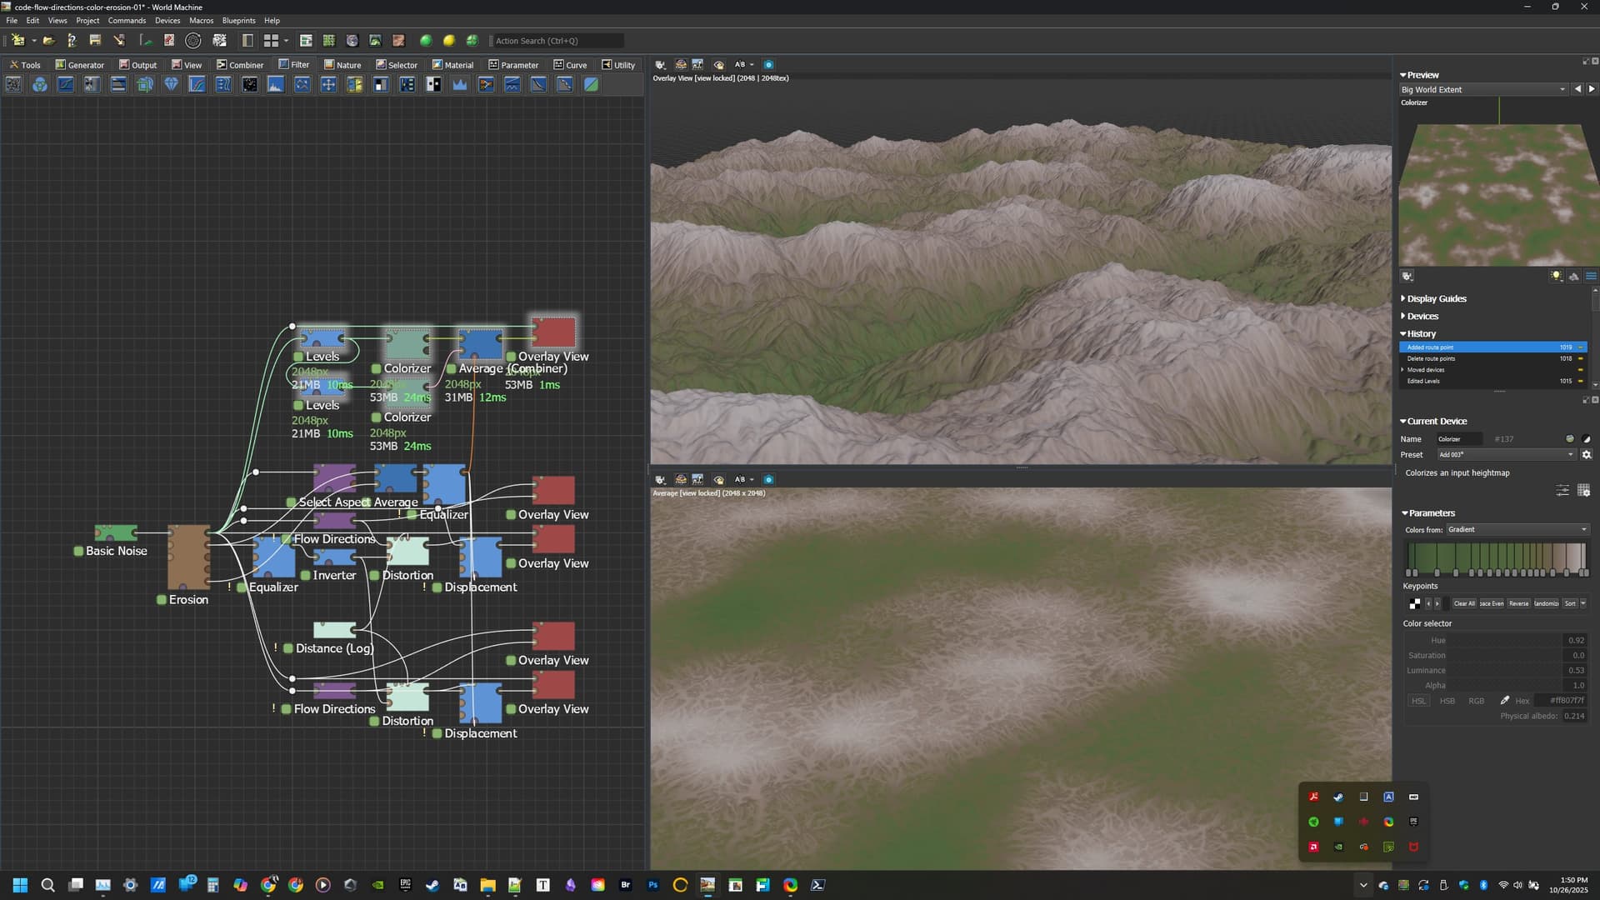Screen dimensions: 1600x900
Task: Expand the Display Guides section
Action: pyautogui.click(x=1436, y=298)
